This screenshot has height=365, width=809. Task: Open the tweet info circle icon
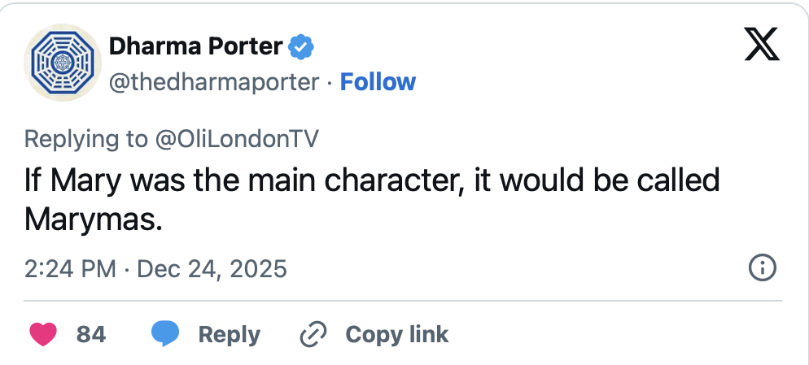[x=762, y=268]
